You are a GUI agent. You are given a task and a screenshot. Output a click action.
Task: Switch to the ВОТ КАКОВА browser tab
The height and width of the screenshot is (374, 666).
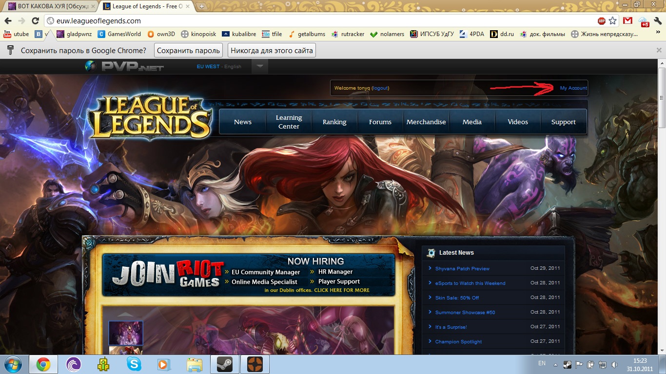[x=50, y=6]
